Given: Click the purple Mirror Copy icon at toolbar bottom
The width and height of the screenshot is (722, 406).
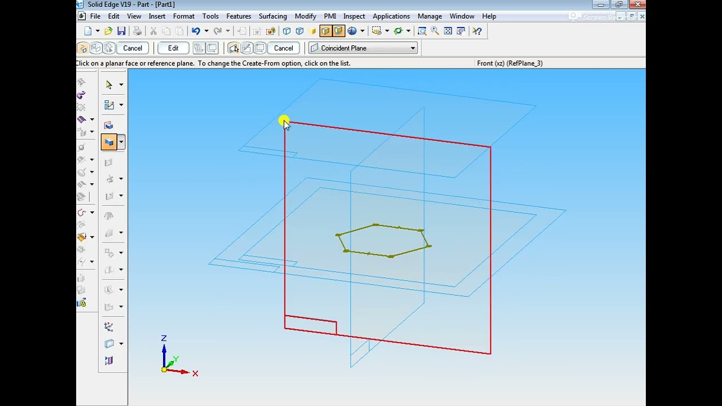Looking at the screenshot, I should (x=109, y=361).
